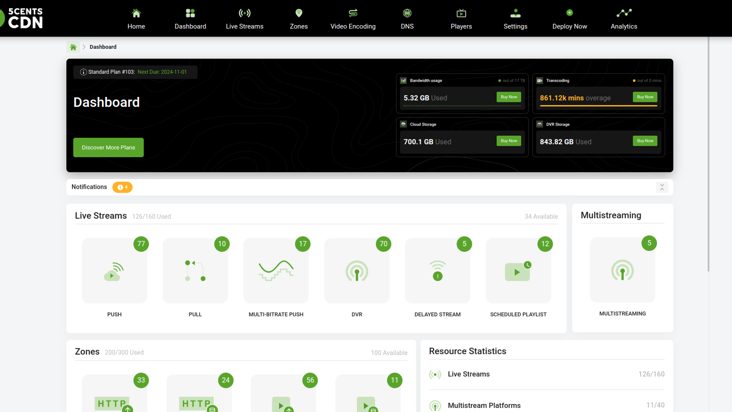Select the MULTI-BITRATE PUSH card
The height and width of the screenshot is (412, 732).
coord(276,271)
